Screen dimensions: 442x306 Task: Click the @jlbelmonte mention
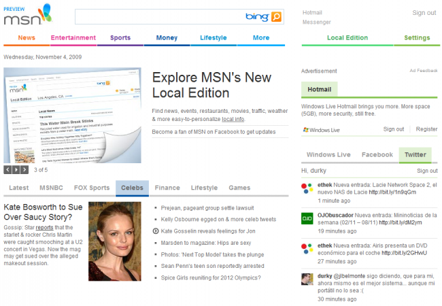tap(350, 276)
